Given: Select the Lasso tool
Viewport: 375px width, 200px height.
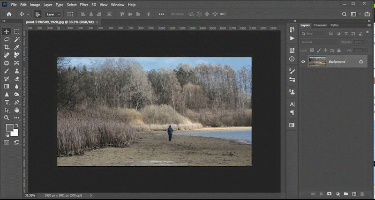Looking at the screenshot, I should coord(7,39).
